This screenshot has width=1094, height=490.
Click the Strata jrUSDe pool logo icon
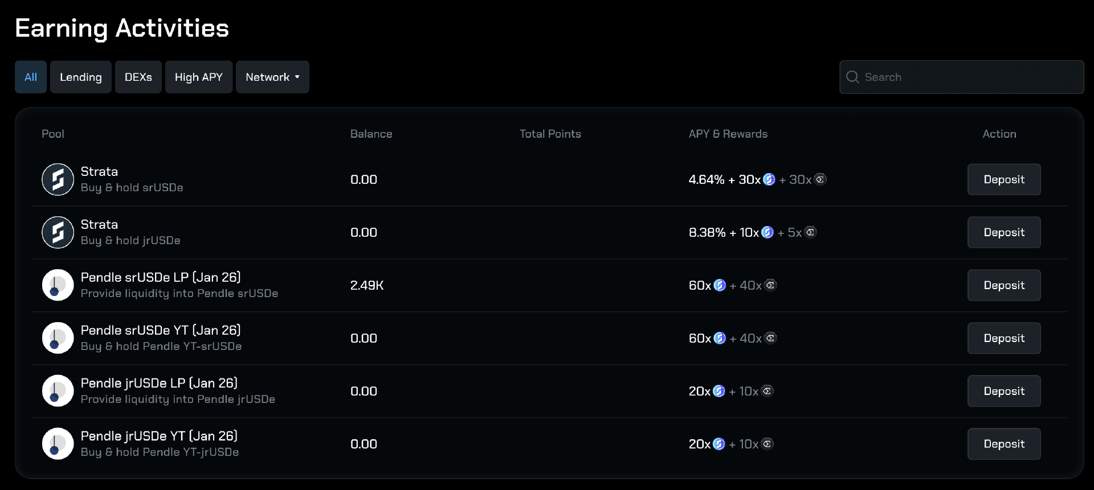58,232
